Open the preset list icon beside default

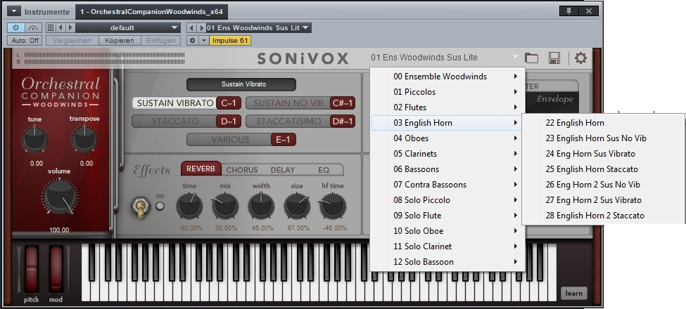tap(51, 27)
